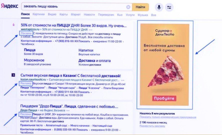Open Контактная информация of westapizza result
222x135 pixels.
pos(36,41)
